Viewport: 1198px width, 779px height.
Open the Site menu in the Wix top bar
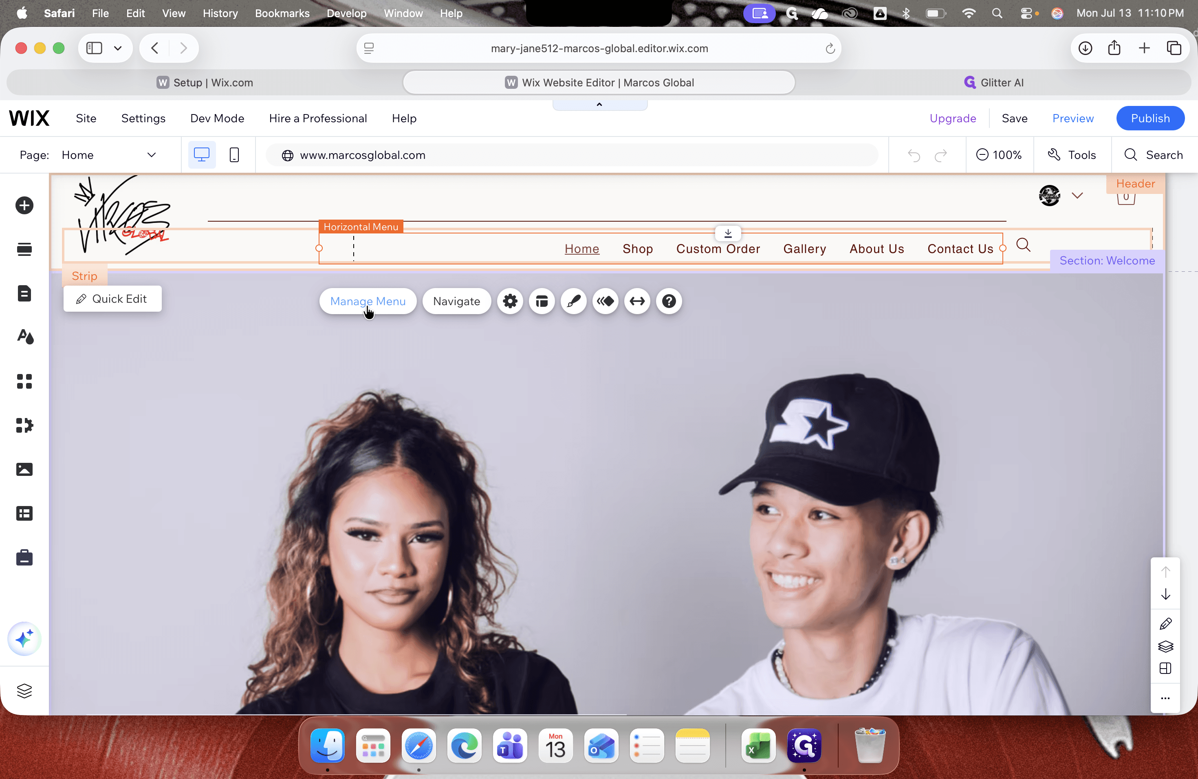[x=86, y=118]
